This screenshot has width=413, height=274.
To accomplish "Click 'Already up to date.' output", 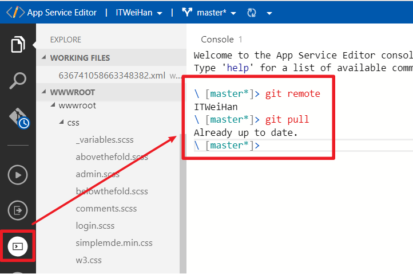I will [246, 132].
